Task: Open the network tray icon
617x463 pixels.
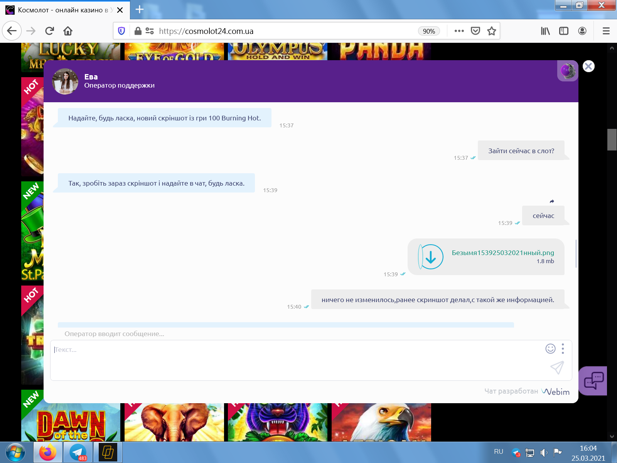Action: click(530, 453)
